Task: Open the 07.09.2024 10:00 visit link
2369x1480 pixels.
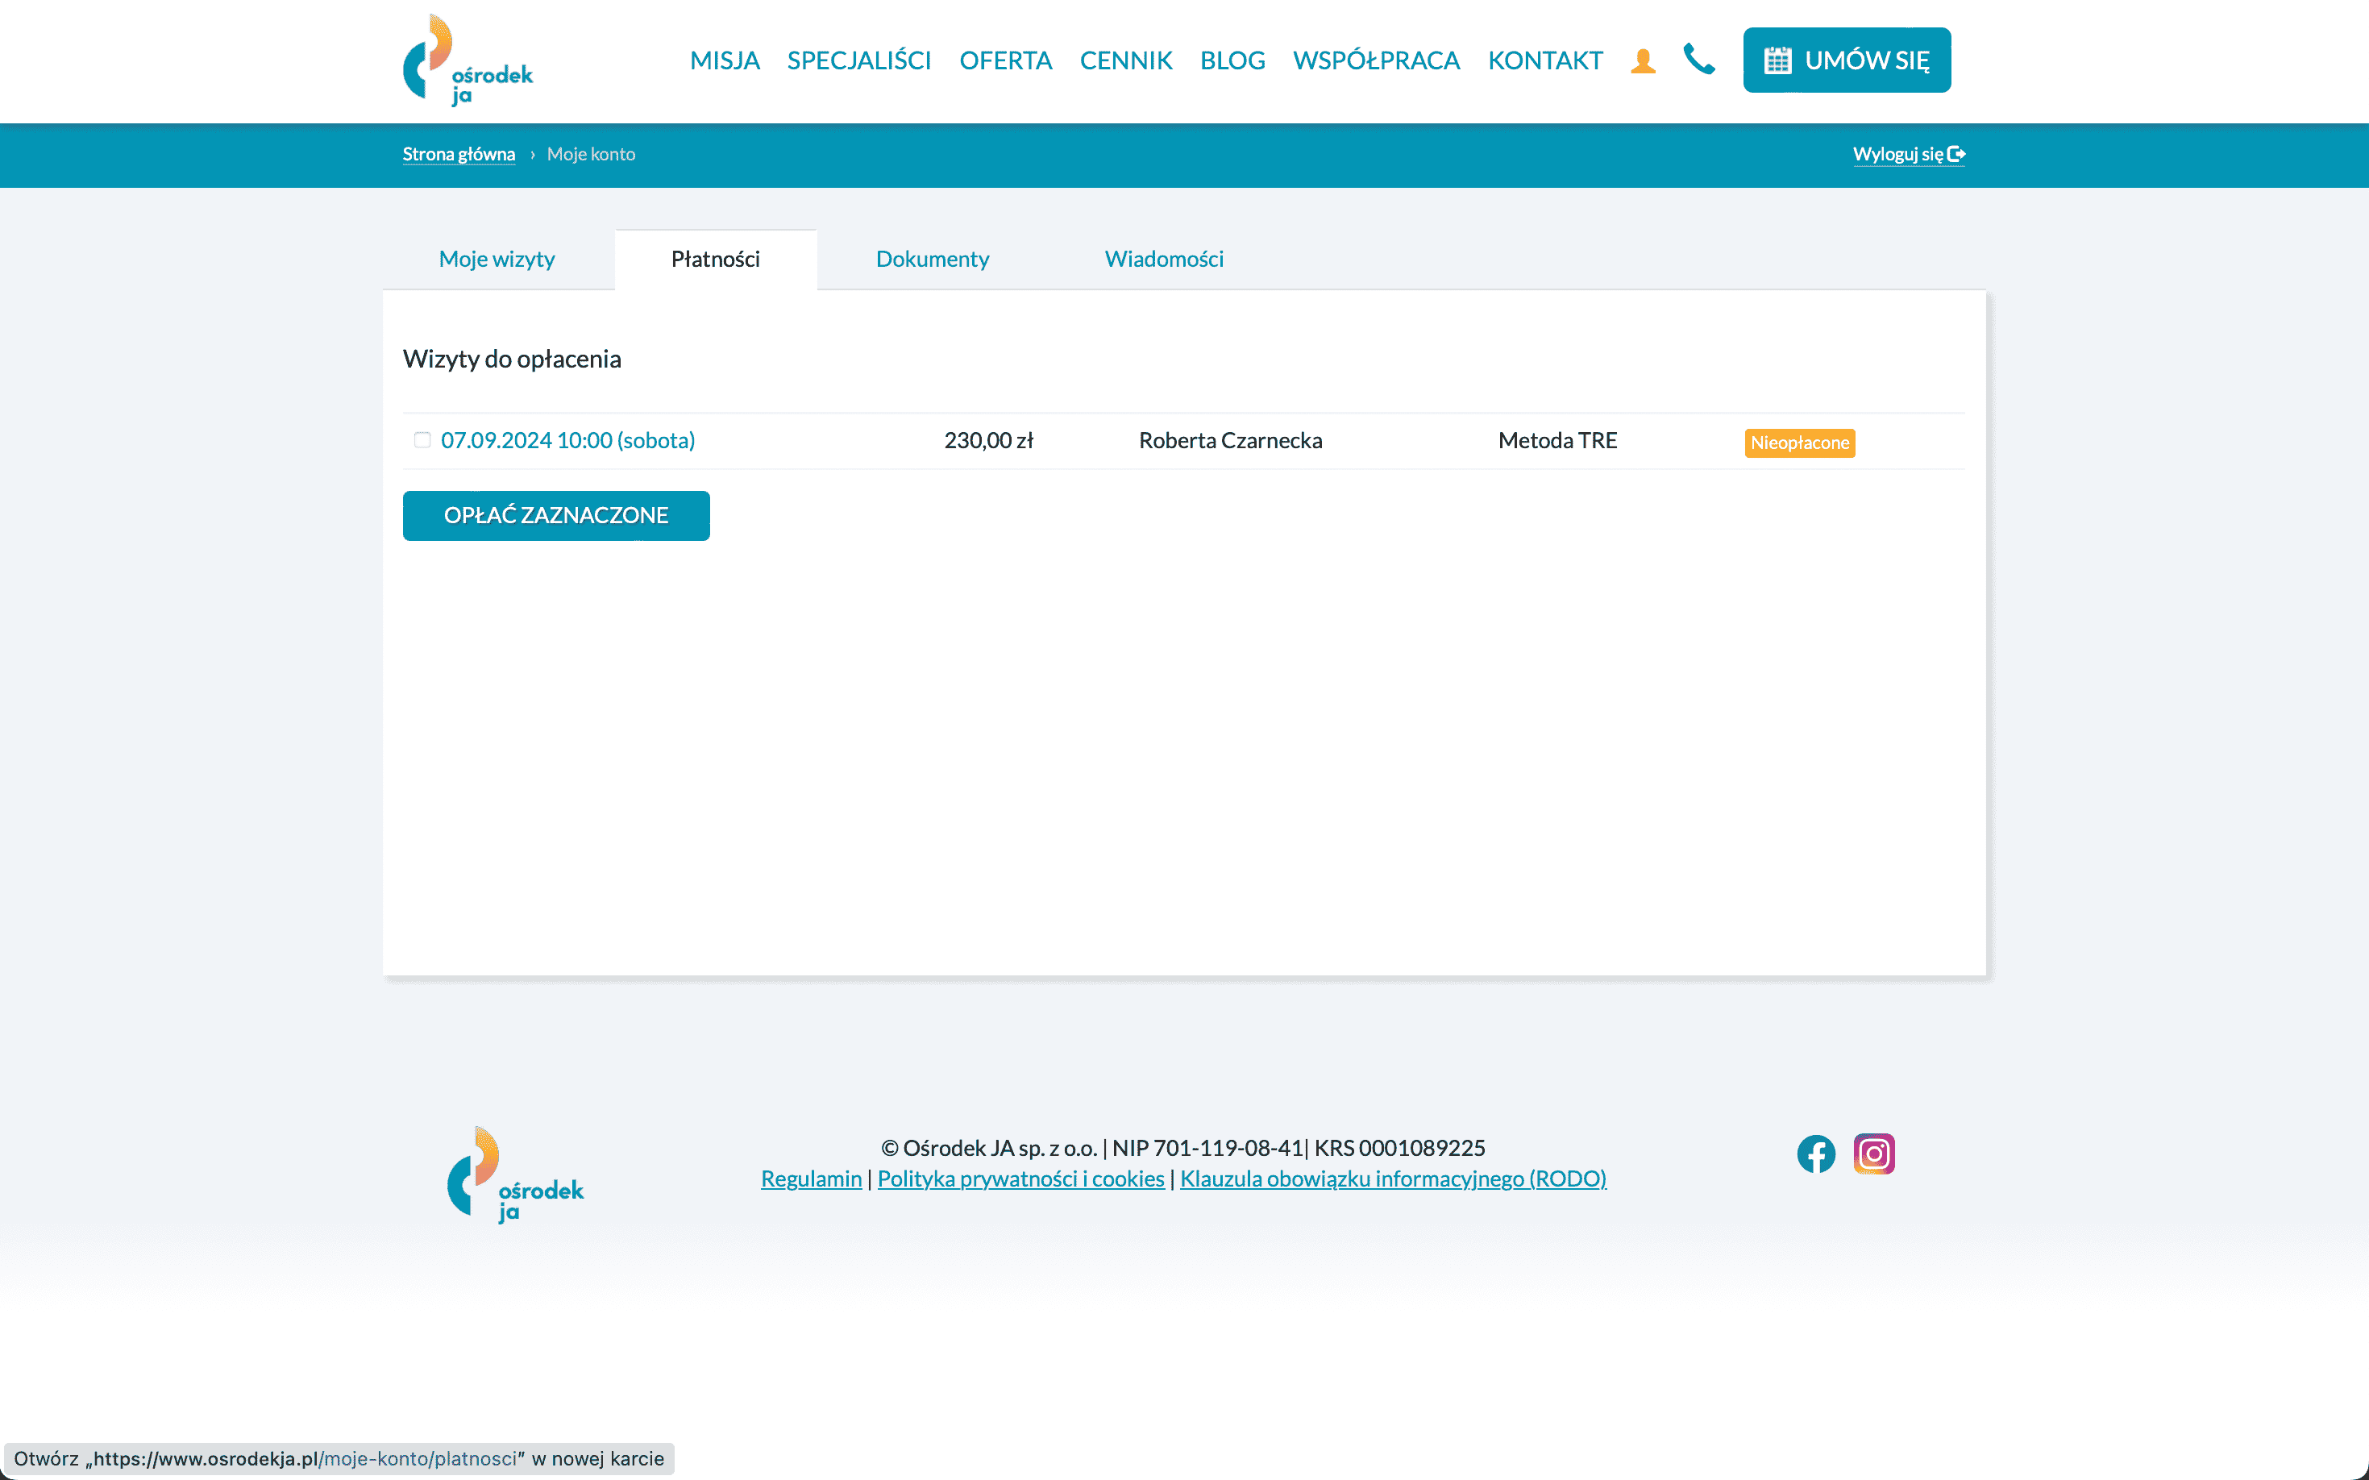Action: click(567, 440)
